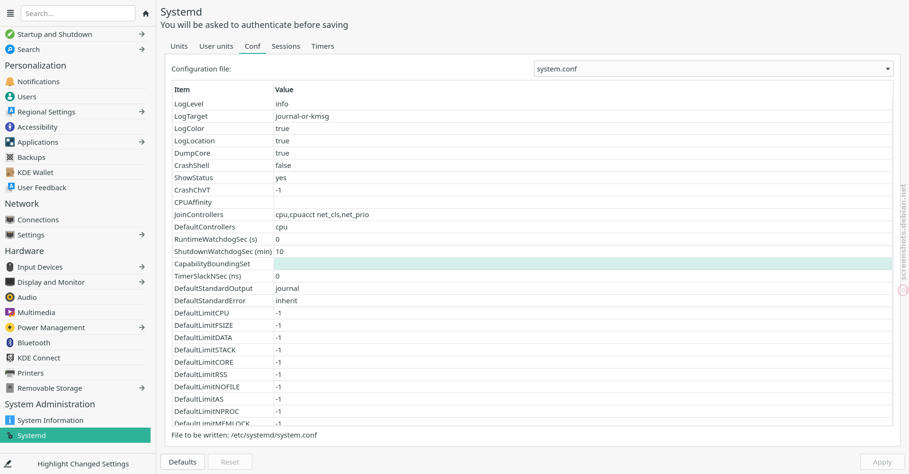
Task: Expand Power Management arrow
Action: tap(142, 327)
